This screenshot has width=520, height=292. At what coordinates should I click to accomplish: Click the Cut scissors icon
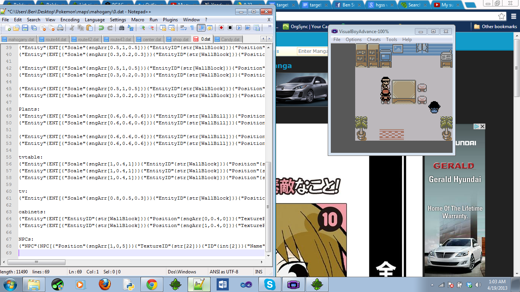[71, 28]
